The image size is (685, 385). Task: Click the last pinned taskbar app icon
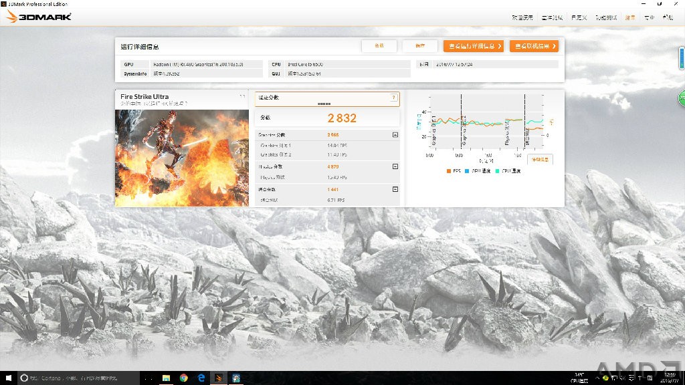tap(236, 378)
